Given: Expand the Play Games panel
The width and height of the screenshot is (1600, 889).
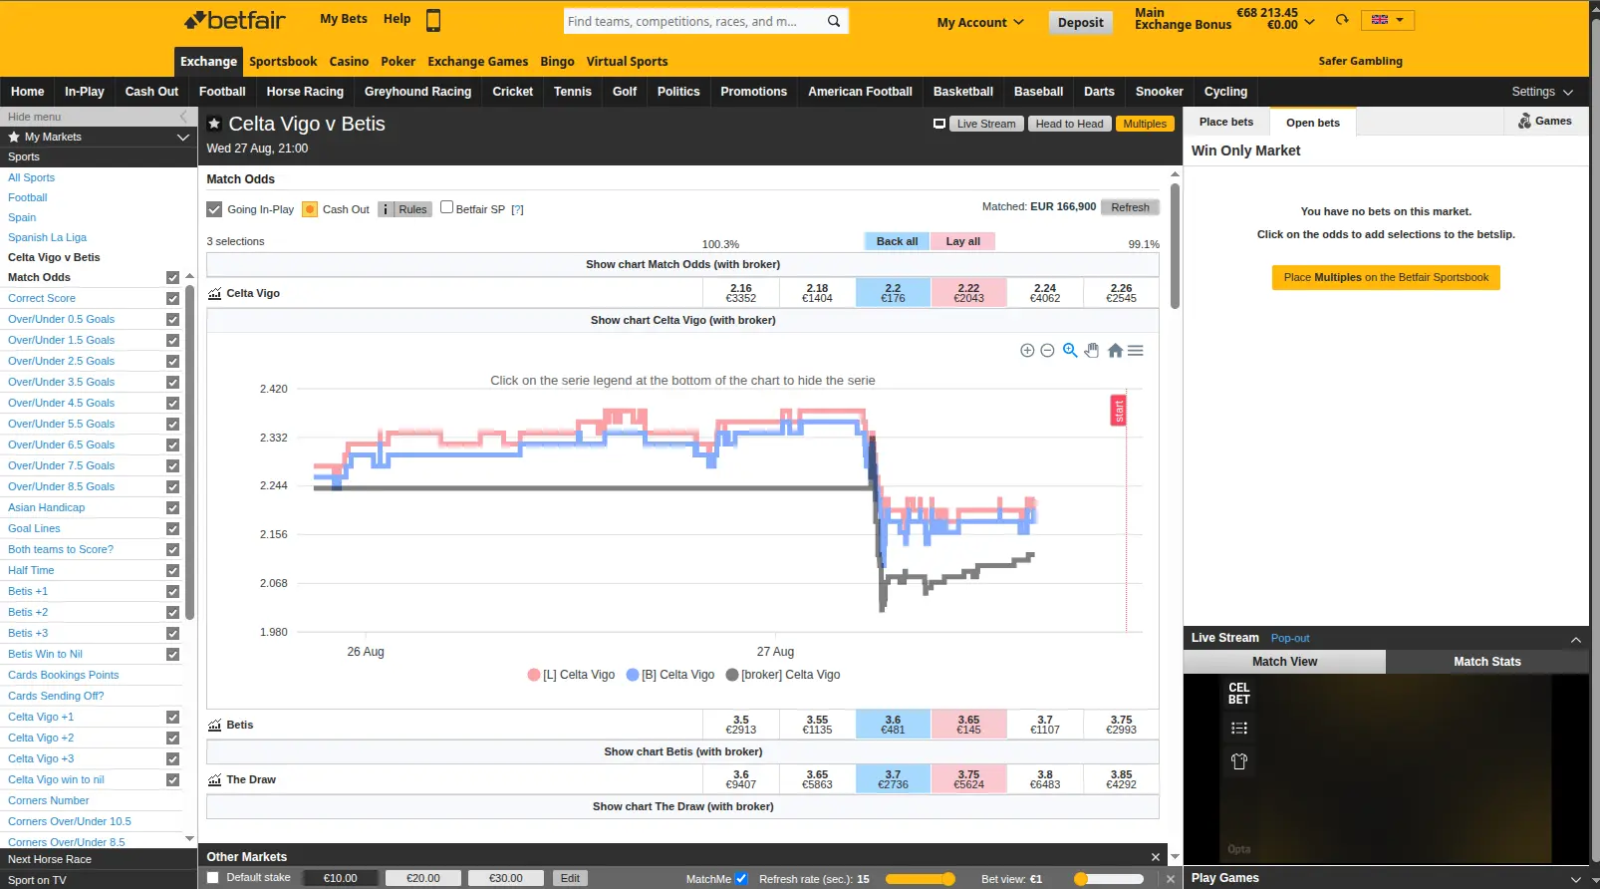Looking at the screenshot, I should coord(1576,879).
